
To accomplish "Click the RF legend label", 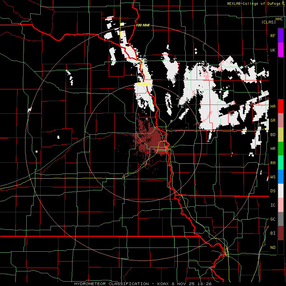I will (x=273, y=36).
